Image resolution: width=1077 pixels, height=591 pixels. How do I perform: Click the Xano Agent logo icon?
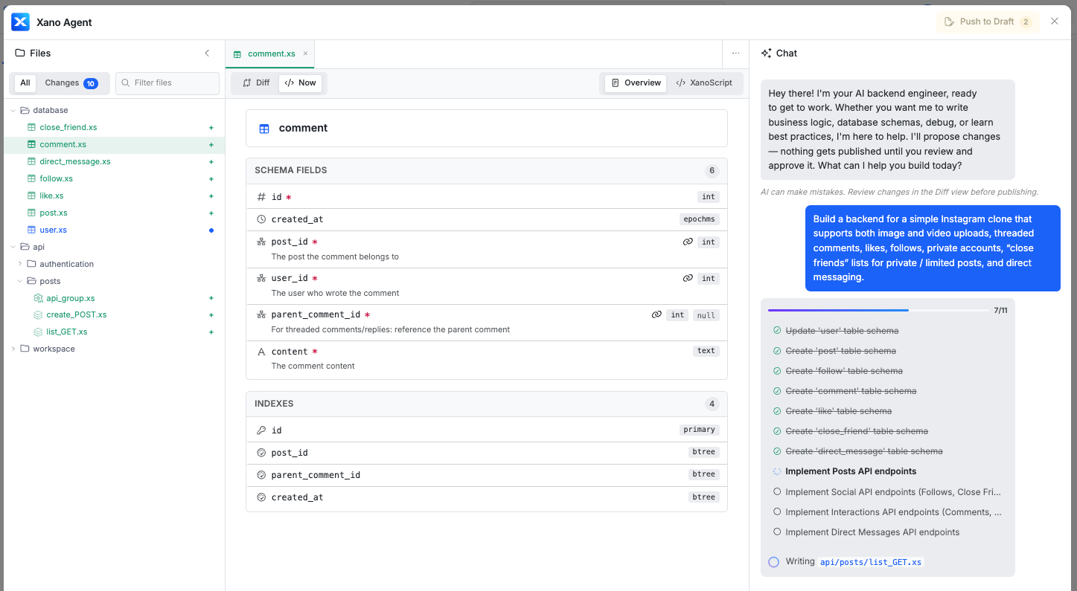pyautogui.click(x=20, y=22)
